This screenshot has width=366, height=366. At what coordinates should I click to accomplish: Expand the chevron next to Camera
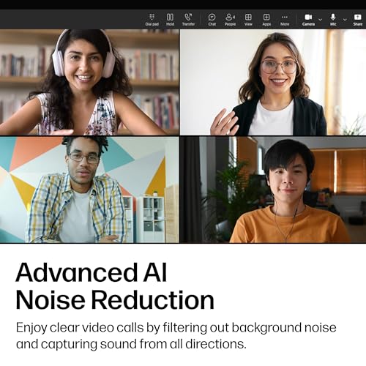pos(321,20)
